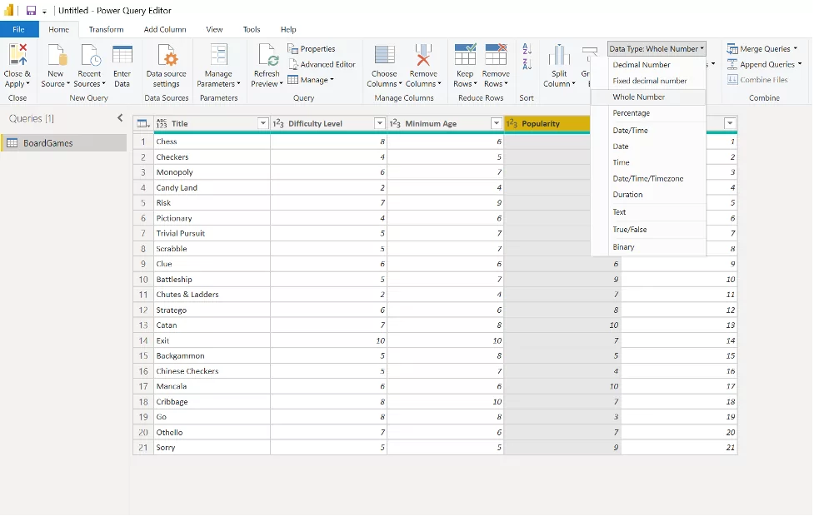Collapse the Queries pane
The width and height of the screenshot is (814, 516).
tap(120, 118)
